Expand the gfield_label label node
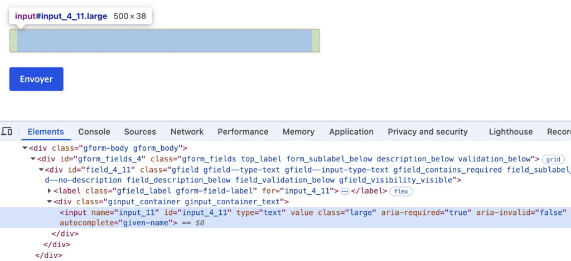The height and width of the screenshot is (261, 571). click(x=49, y=191)
